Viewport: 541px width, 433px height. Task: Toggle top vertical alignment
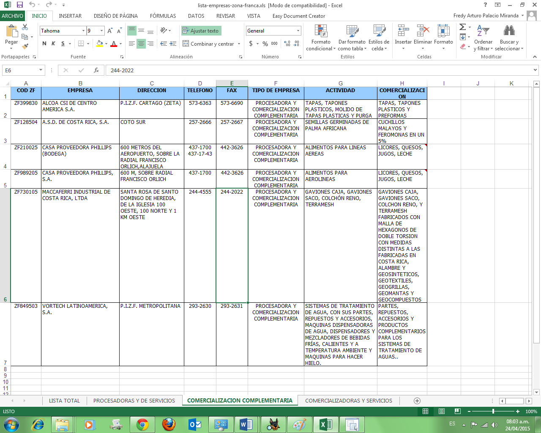click(132, 31)
